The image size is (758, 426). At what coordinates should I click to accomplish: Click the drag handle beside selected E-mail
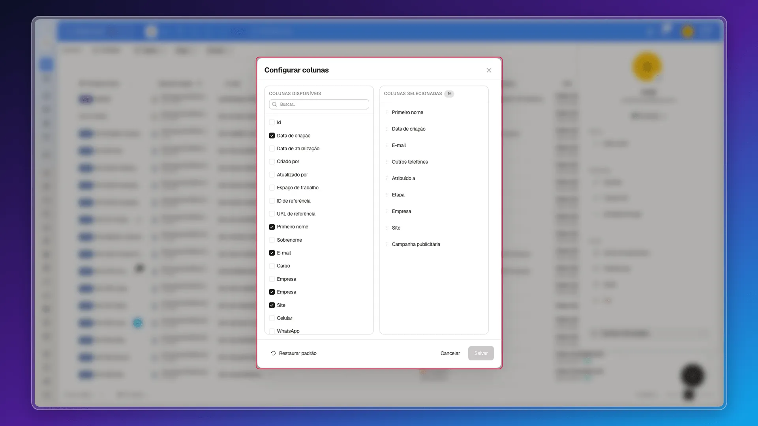387,146
